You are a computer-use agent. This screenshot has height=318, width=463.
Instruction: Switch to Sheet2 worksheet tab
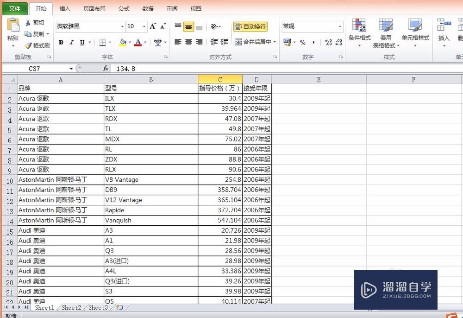[x=71, y=308]
